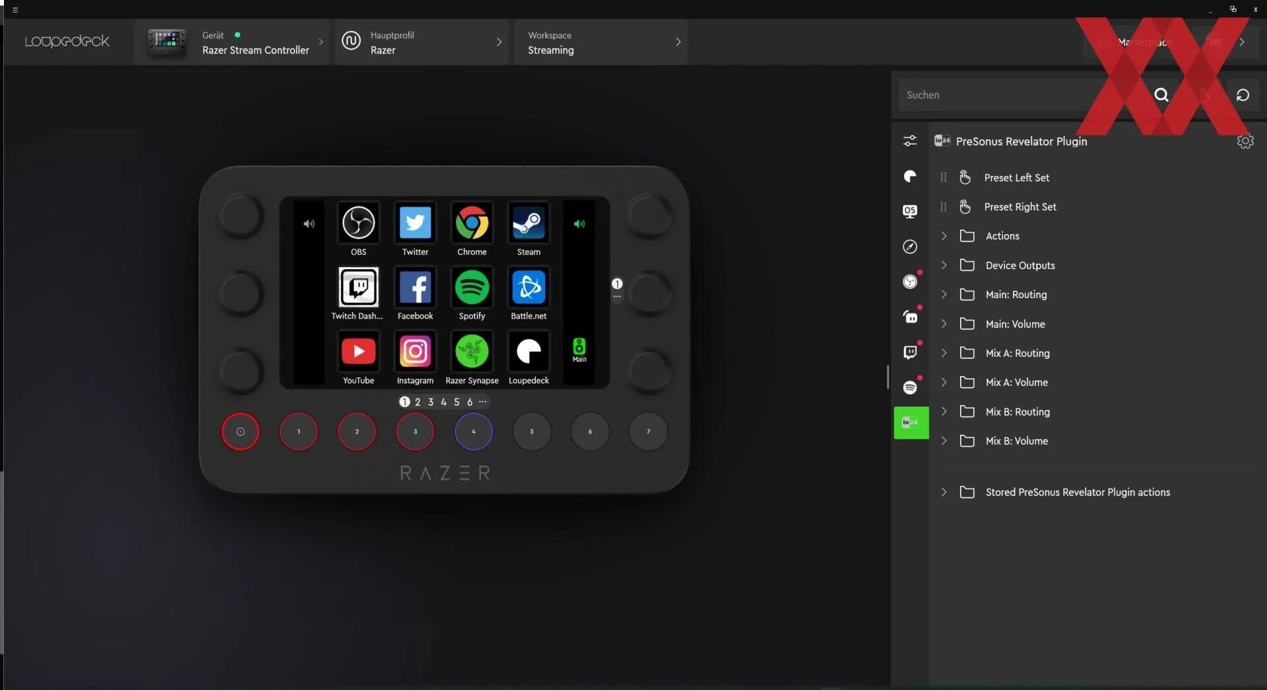1267x690 pixels.
Task: Open the OBS plugin sidebar icon
Action: pyautogui.click(x=910, y=282)
